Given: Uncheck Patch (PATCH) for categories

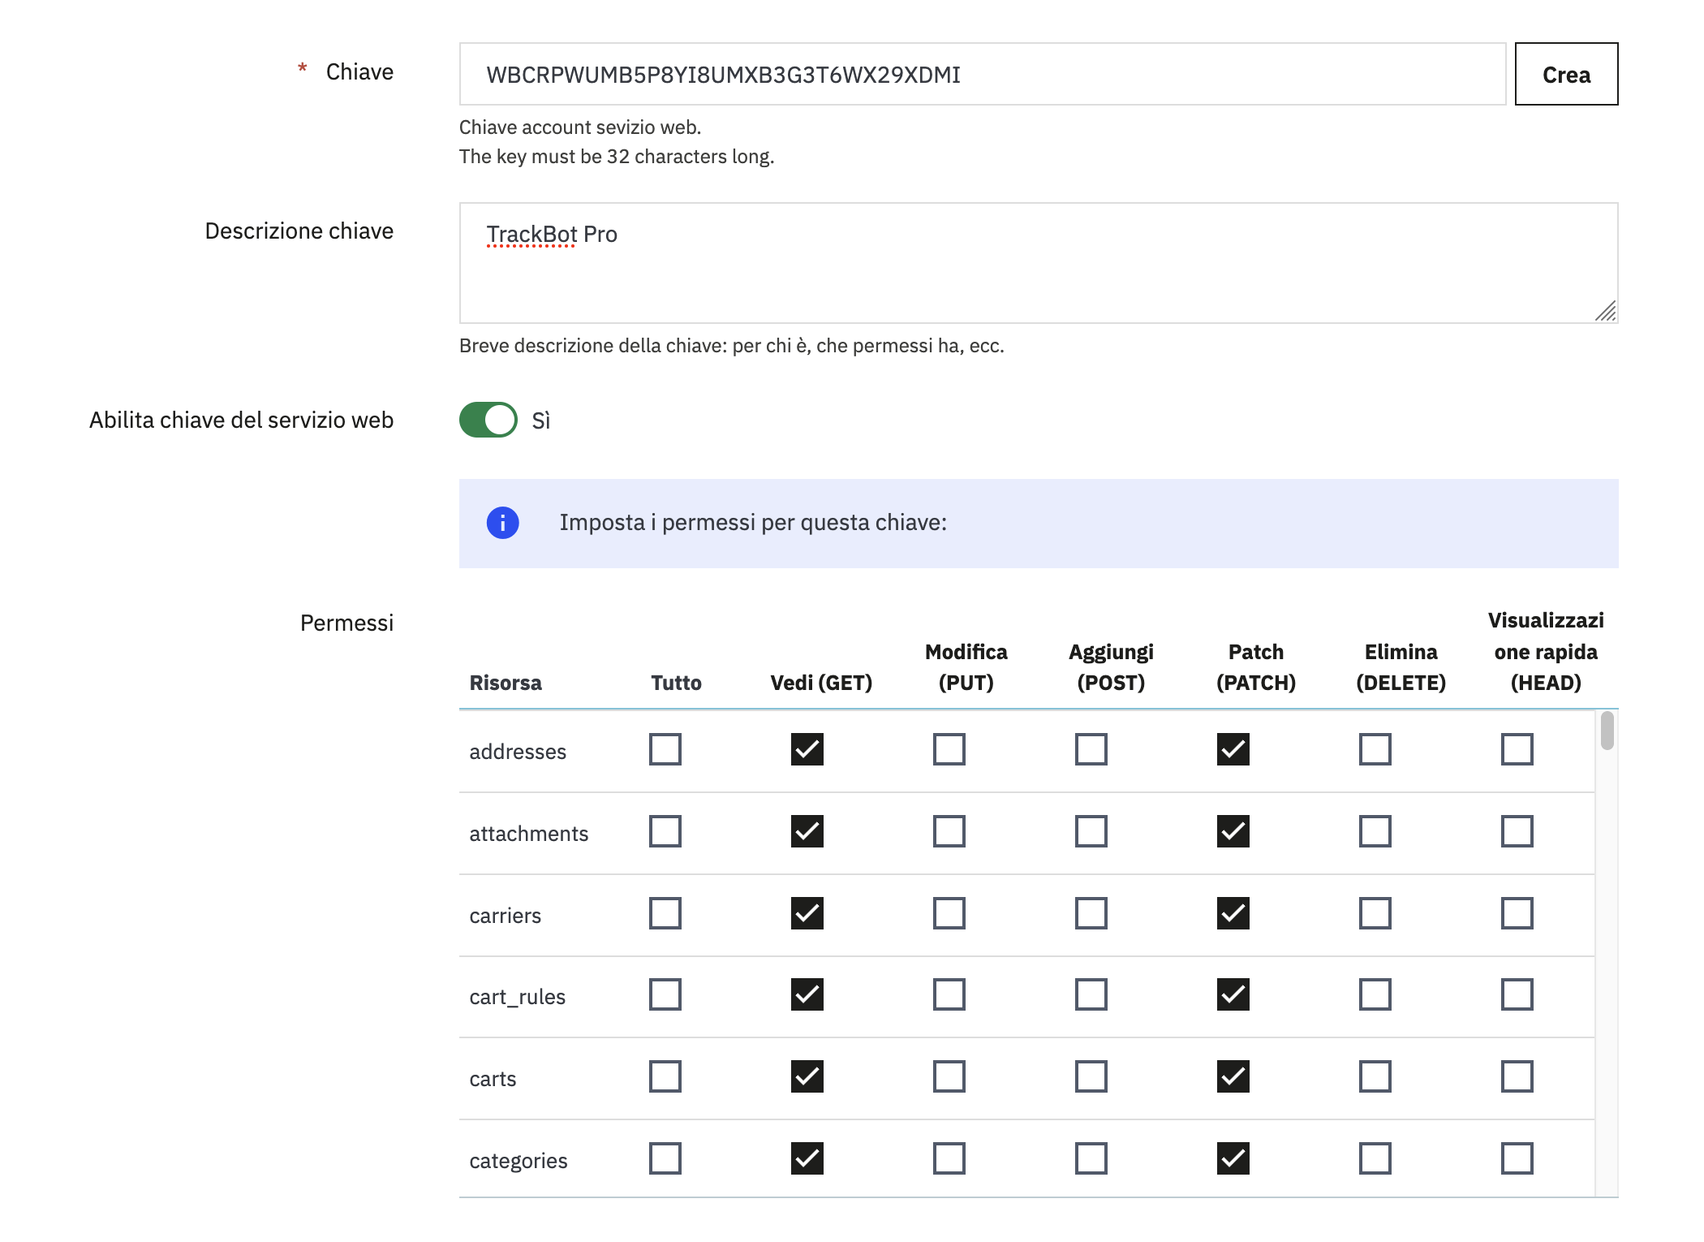Looking at the screenshot, I should [1233, 1158].
